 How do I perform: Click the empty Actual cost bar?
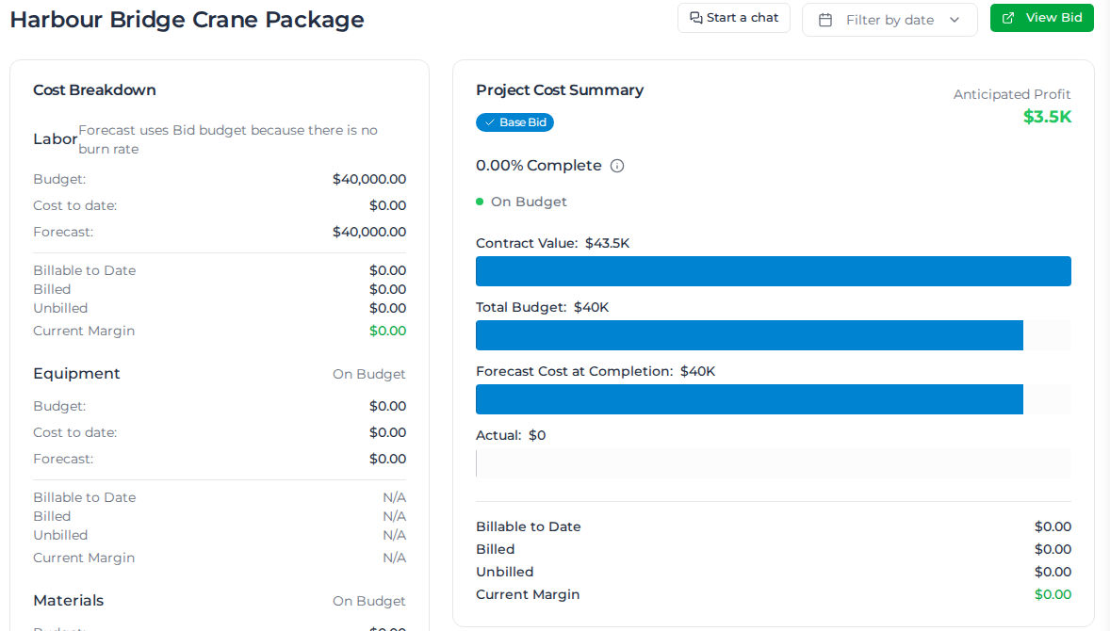[x=773, y=463]
